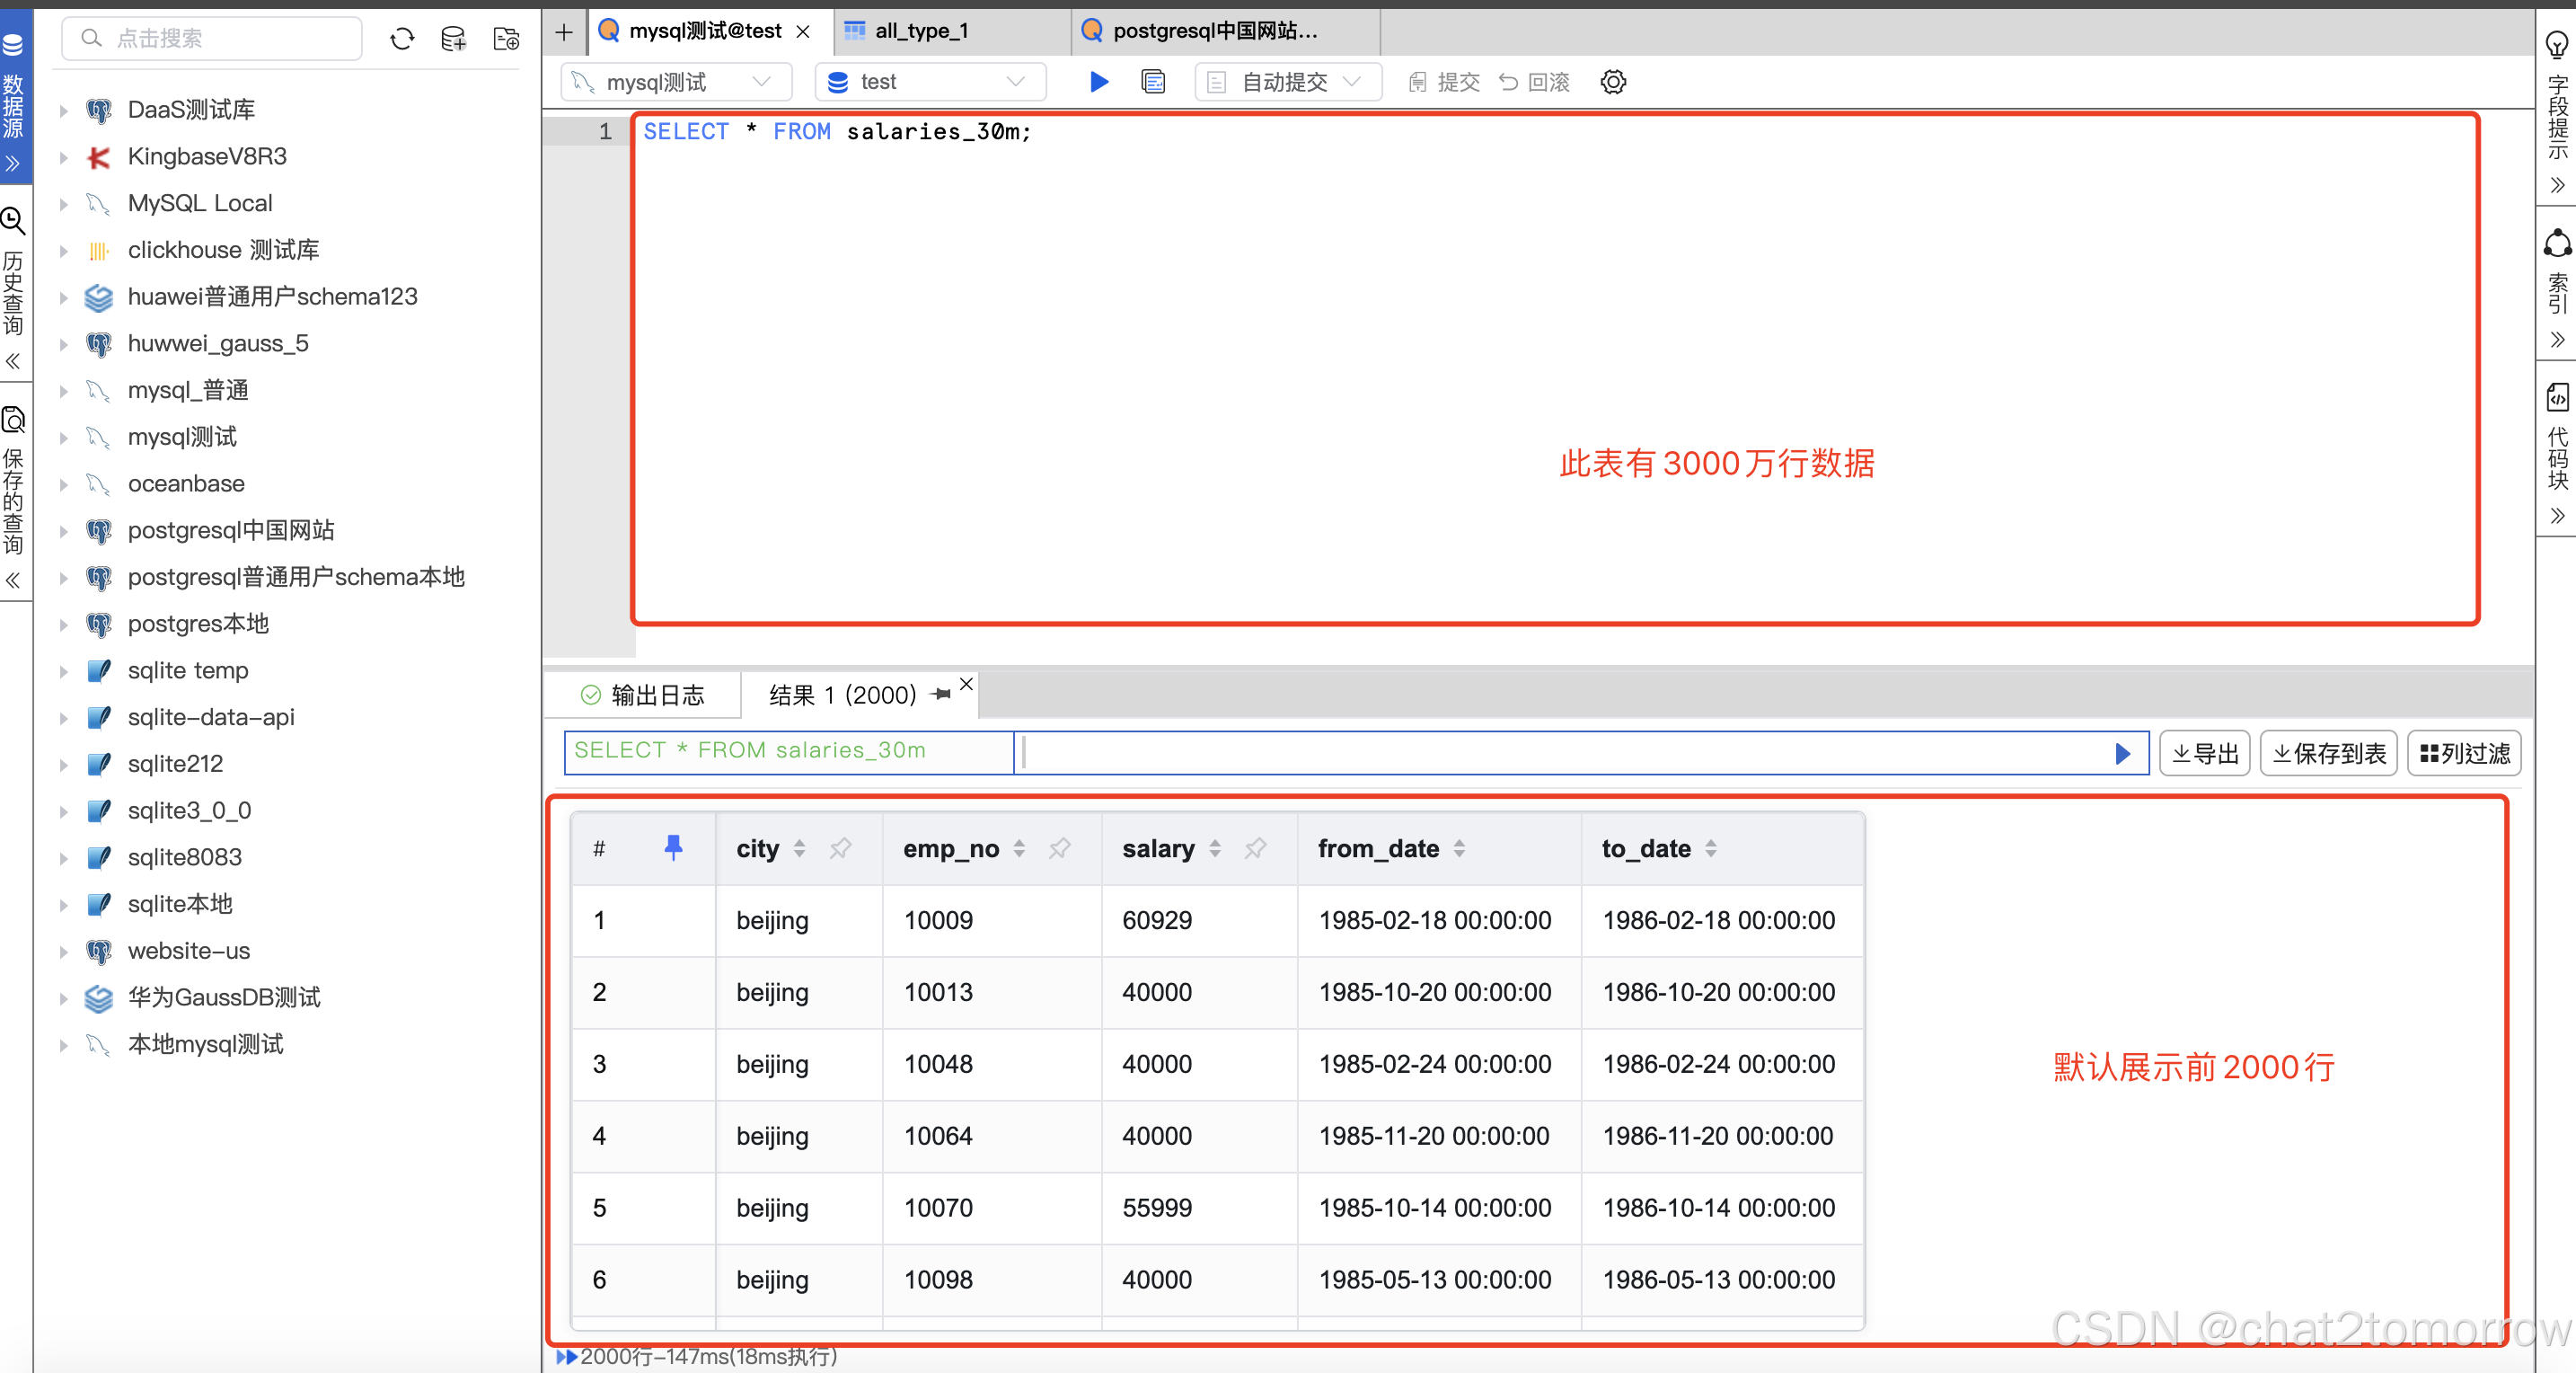Refresh the data source list
The image size is (2576, 1373).
point(402,38)
